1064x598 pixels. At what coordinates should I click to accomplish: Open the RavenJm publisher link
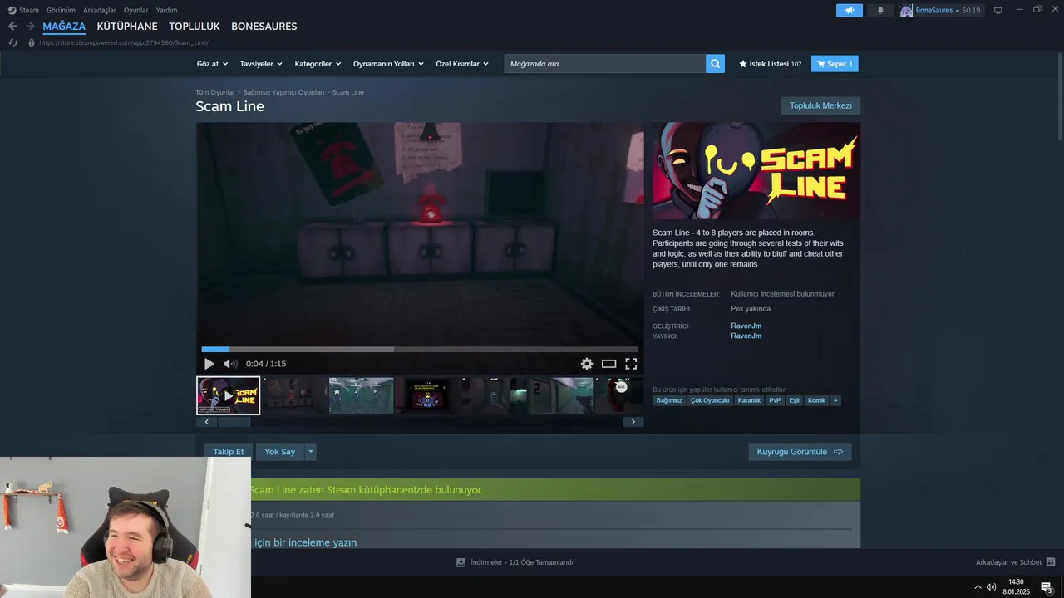point(746,336)
